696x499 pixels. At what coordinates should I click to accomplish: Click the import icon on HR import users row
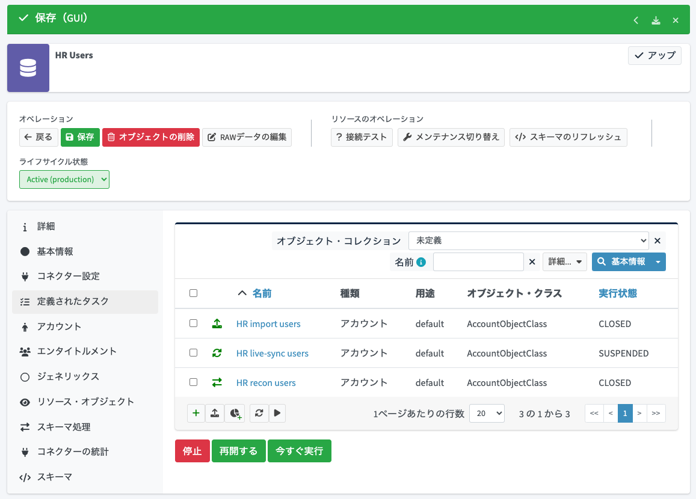point(217,324)
